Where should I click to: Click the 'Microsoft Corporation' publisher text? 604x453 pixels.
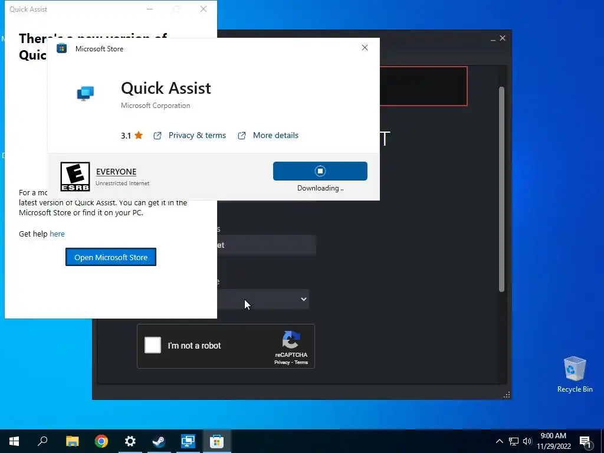(155, 106)
